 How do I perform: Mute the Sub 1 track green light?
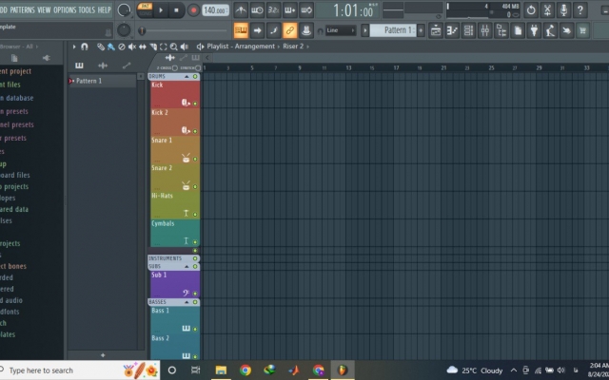click(x=195, y=294)
